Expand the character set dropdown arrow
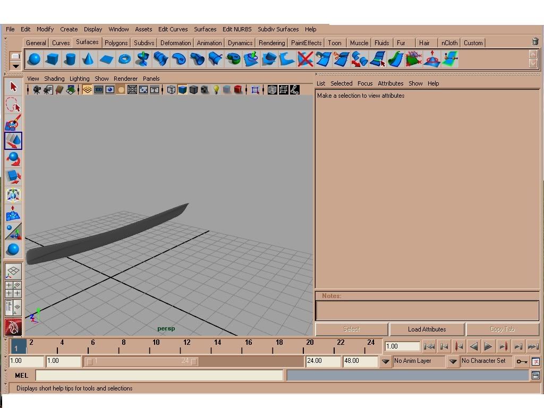Image resolution: width=544 pixels, height=408 pixels. coord(453,361)
